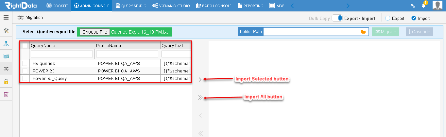Browse with the orange folder icon
Viewport: 446px width, 137px height.
coord(363,32)
